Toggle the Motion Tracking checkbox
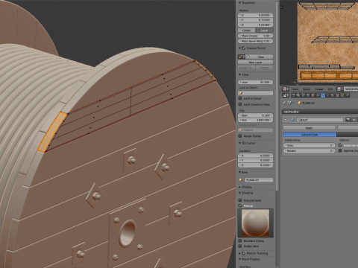The image size is (358, 268). pyautogui.click(x=243, y=253)
